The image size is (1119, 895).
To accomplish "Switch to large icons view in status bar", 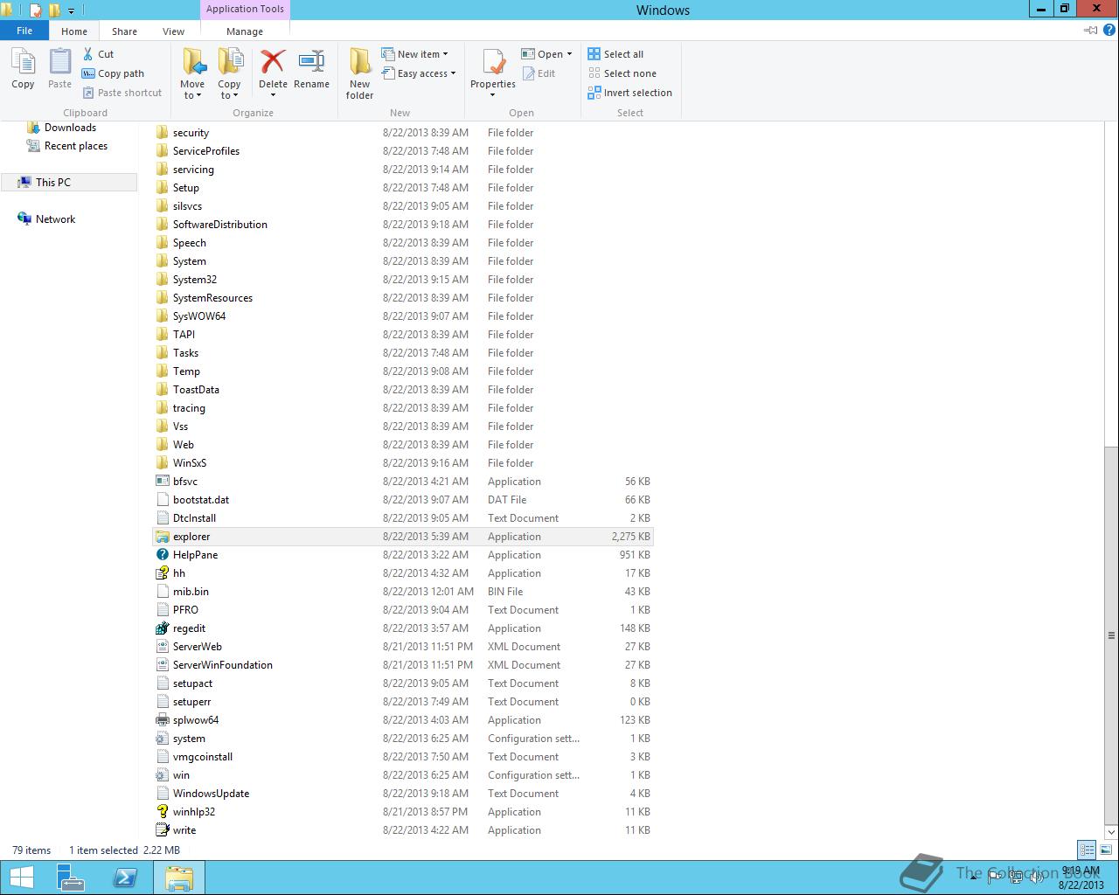I will (1106, 850).
